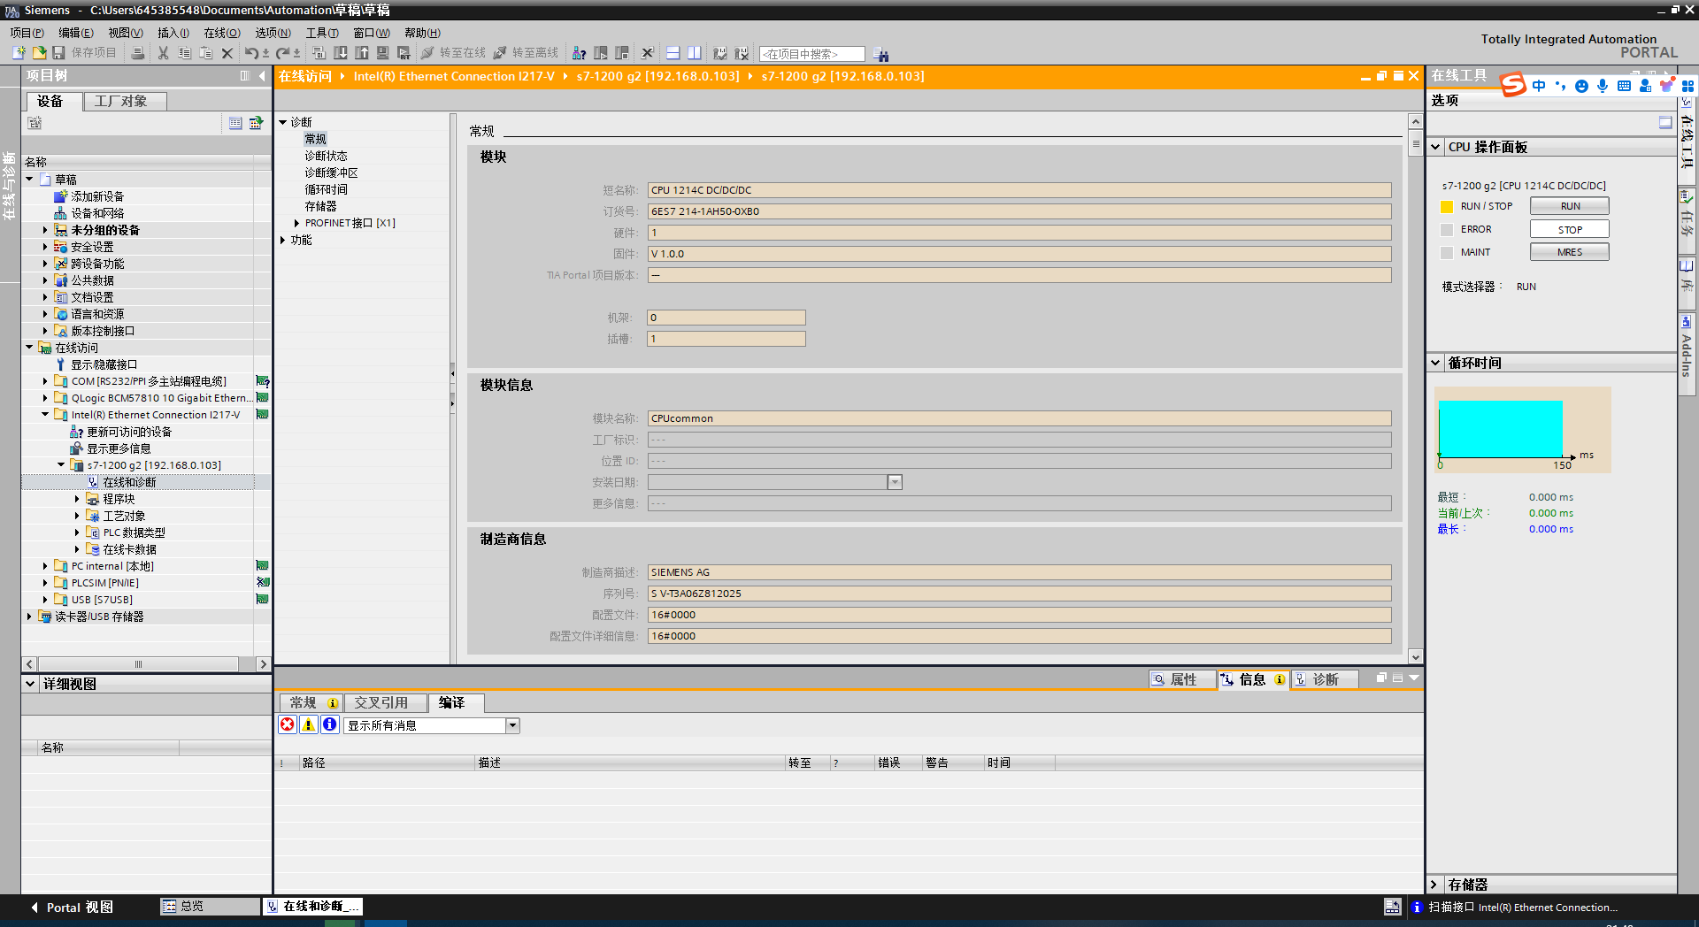Image resolution: width=1699 pixels, height=927 pixels.
Task: Switch to the 诊断 inspector tab
Action: (1324, 679)
